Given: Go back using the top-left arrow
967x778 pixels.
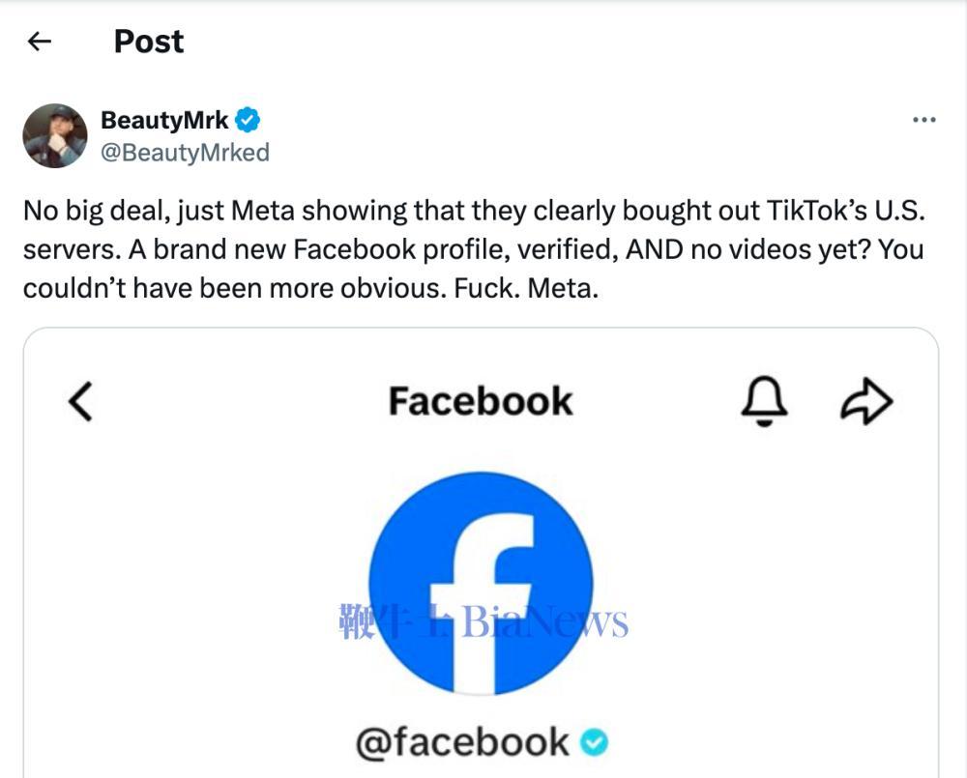Looking at the screenshot, I should tap(39, 41).
